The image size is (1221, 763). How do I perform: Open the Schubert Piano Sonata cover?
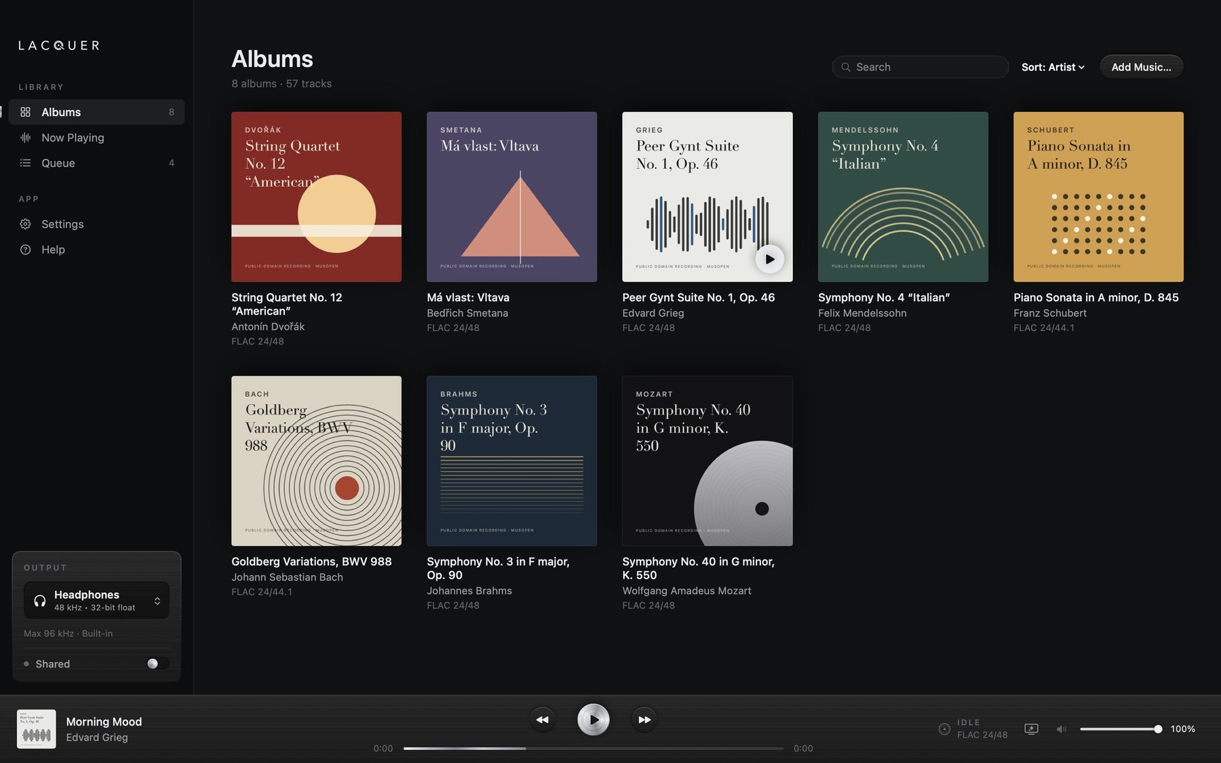pos(1098,197)
